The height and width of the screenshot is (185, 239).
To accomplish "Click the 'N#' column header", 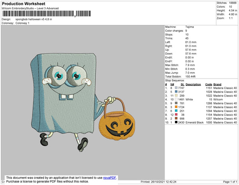I will point(172,85).
